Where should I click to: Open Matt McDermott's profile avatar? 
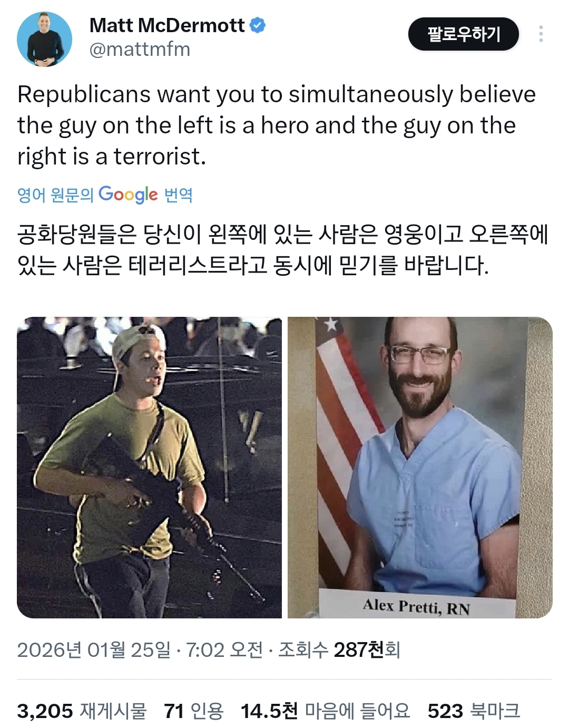click(x=44, y=39)
